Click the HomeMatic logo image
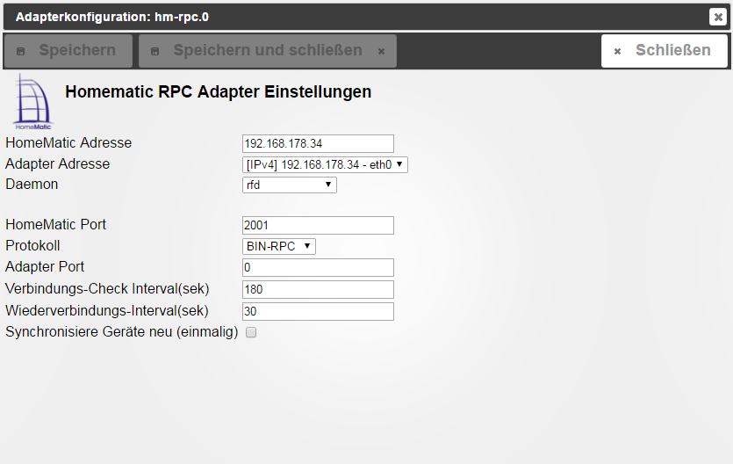 (x=32, y=102)
